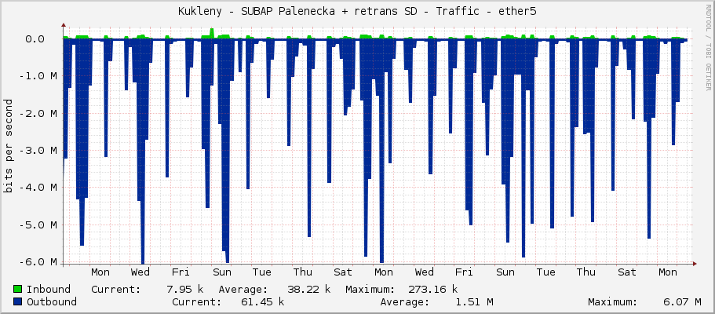Screen dimensions: 715x314
Task: Click the -4.0 M y-axis label
Action: coord(38,187)
